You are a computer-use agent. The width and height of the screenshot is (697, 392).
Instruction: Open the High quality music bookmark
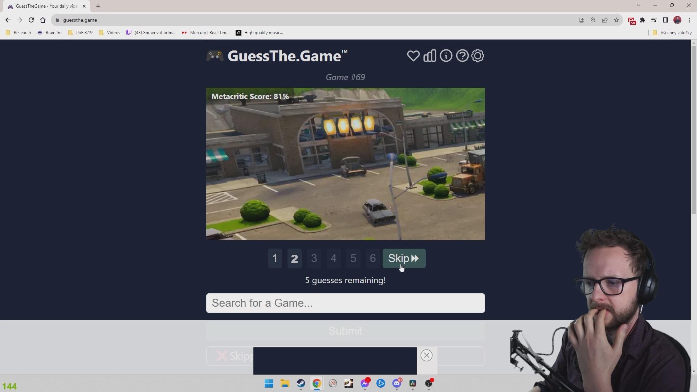260,33
